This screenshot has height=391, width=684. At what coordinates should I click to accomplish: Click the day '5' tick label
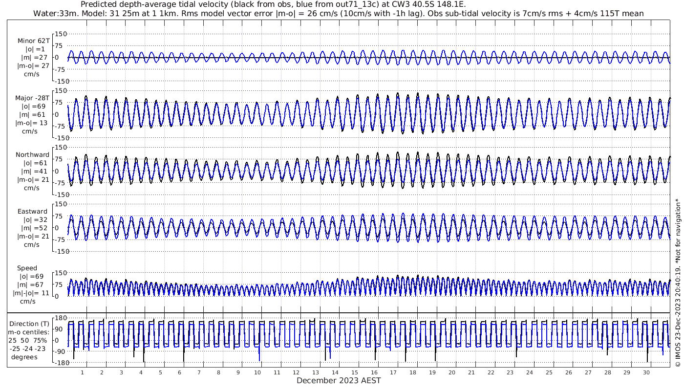[x=160, y=372]
